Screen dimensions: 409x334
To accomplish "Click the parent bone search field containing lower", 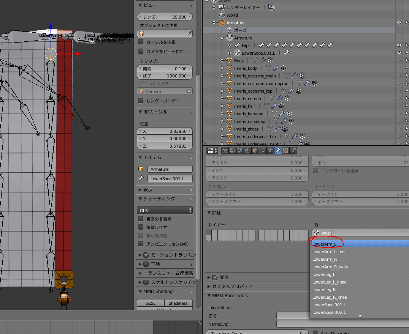I will [x=360, y=233].
